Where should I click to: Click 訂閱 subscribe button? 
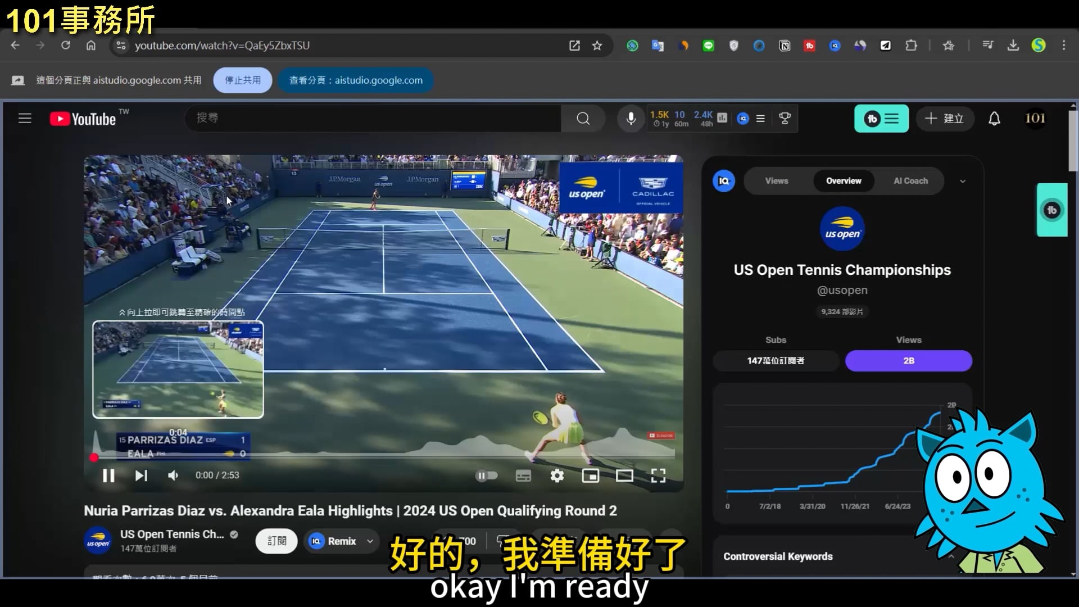point(276,541)
